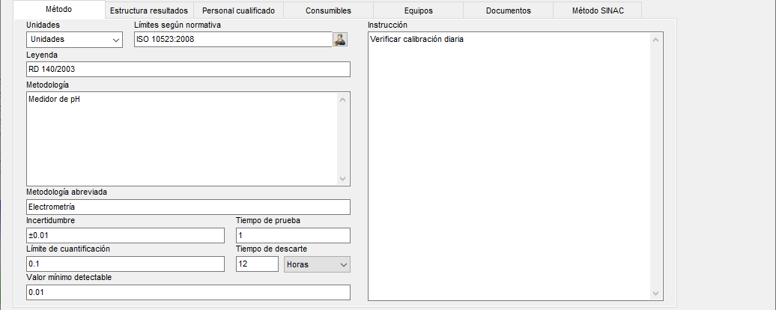Click the Límite de cuantificación field
The image size is (776, 310).
pos(125,264)
